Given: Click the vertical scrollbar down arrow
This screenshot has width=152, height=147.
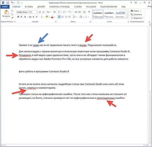Looking at the screenshot, I should (x=150, y=142).
